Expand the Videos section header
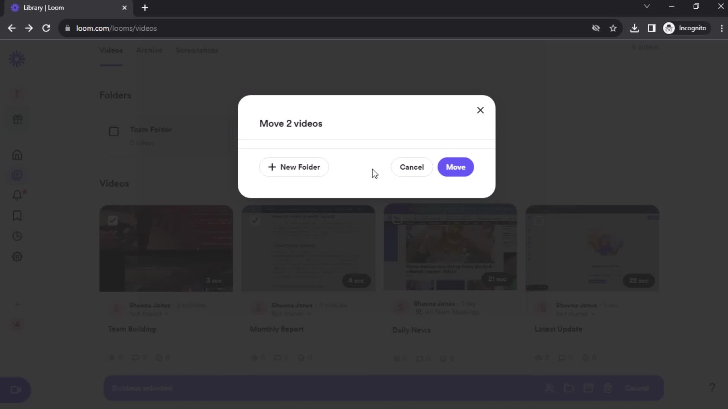 click(x=113, y=183)
